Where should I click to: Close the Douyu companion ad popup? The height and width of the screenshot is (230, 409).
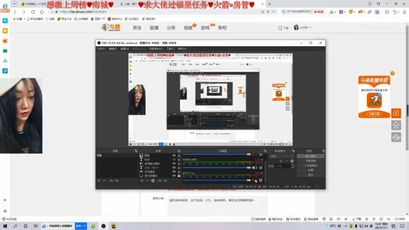click(392, 73)
